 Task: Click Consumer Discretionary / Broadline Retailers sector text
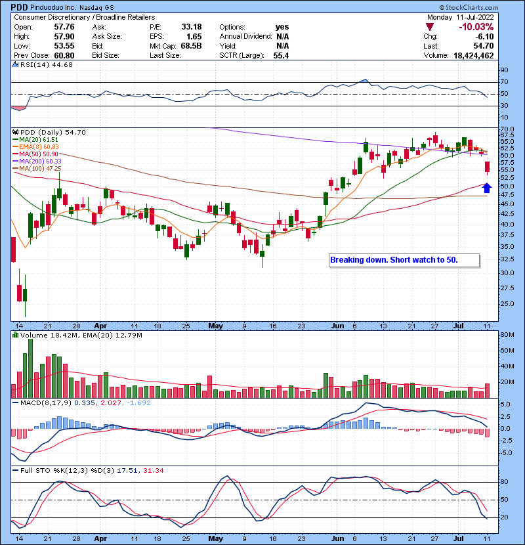85,17
